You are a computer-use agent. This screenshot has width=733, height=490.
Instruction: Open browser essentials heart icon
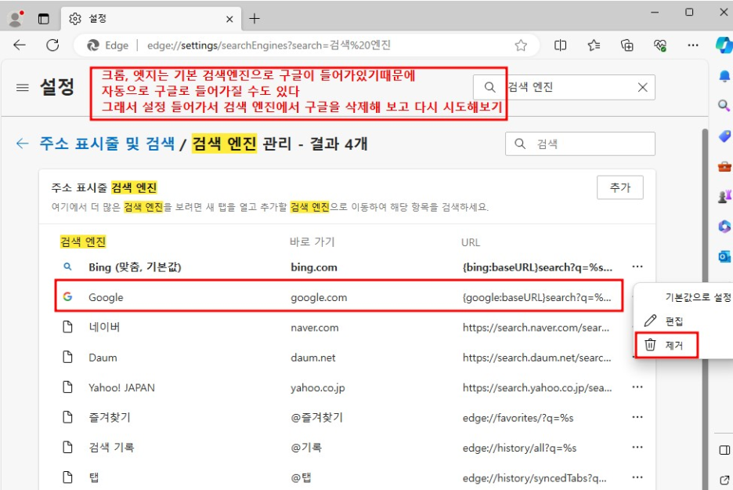coord(660,45)
